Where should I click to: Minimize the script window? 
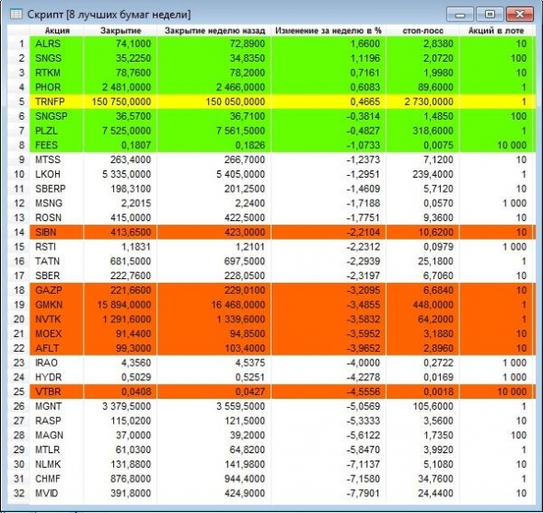pyautogui.click(x=460, y=15)
